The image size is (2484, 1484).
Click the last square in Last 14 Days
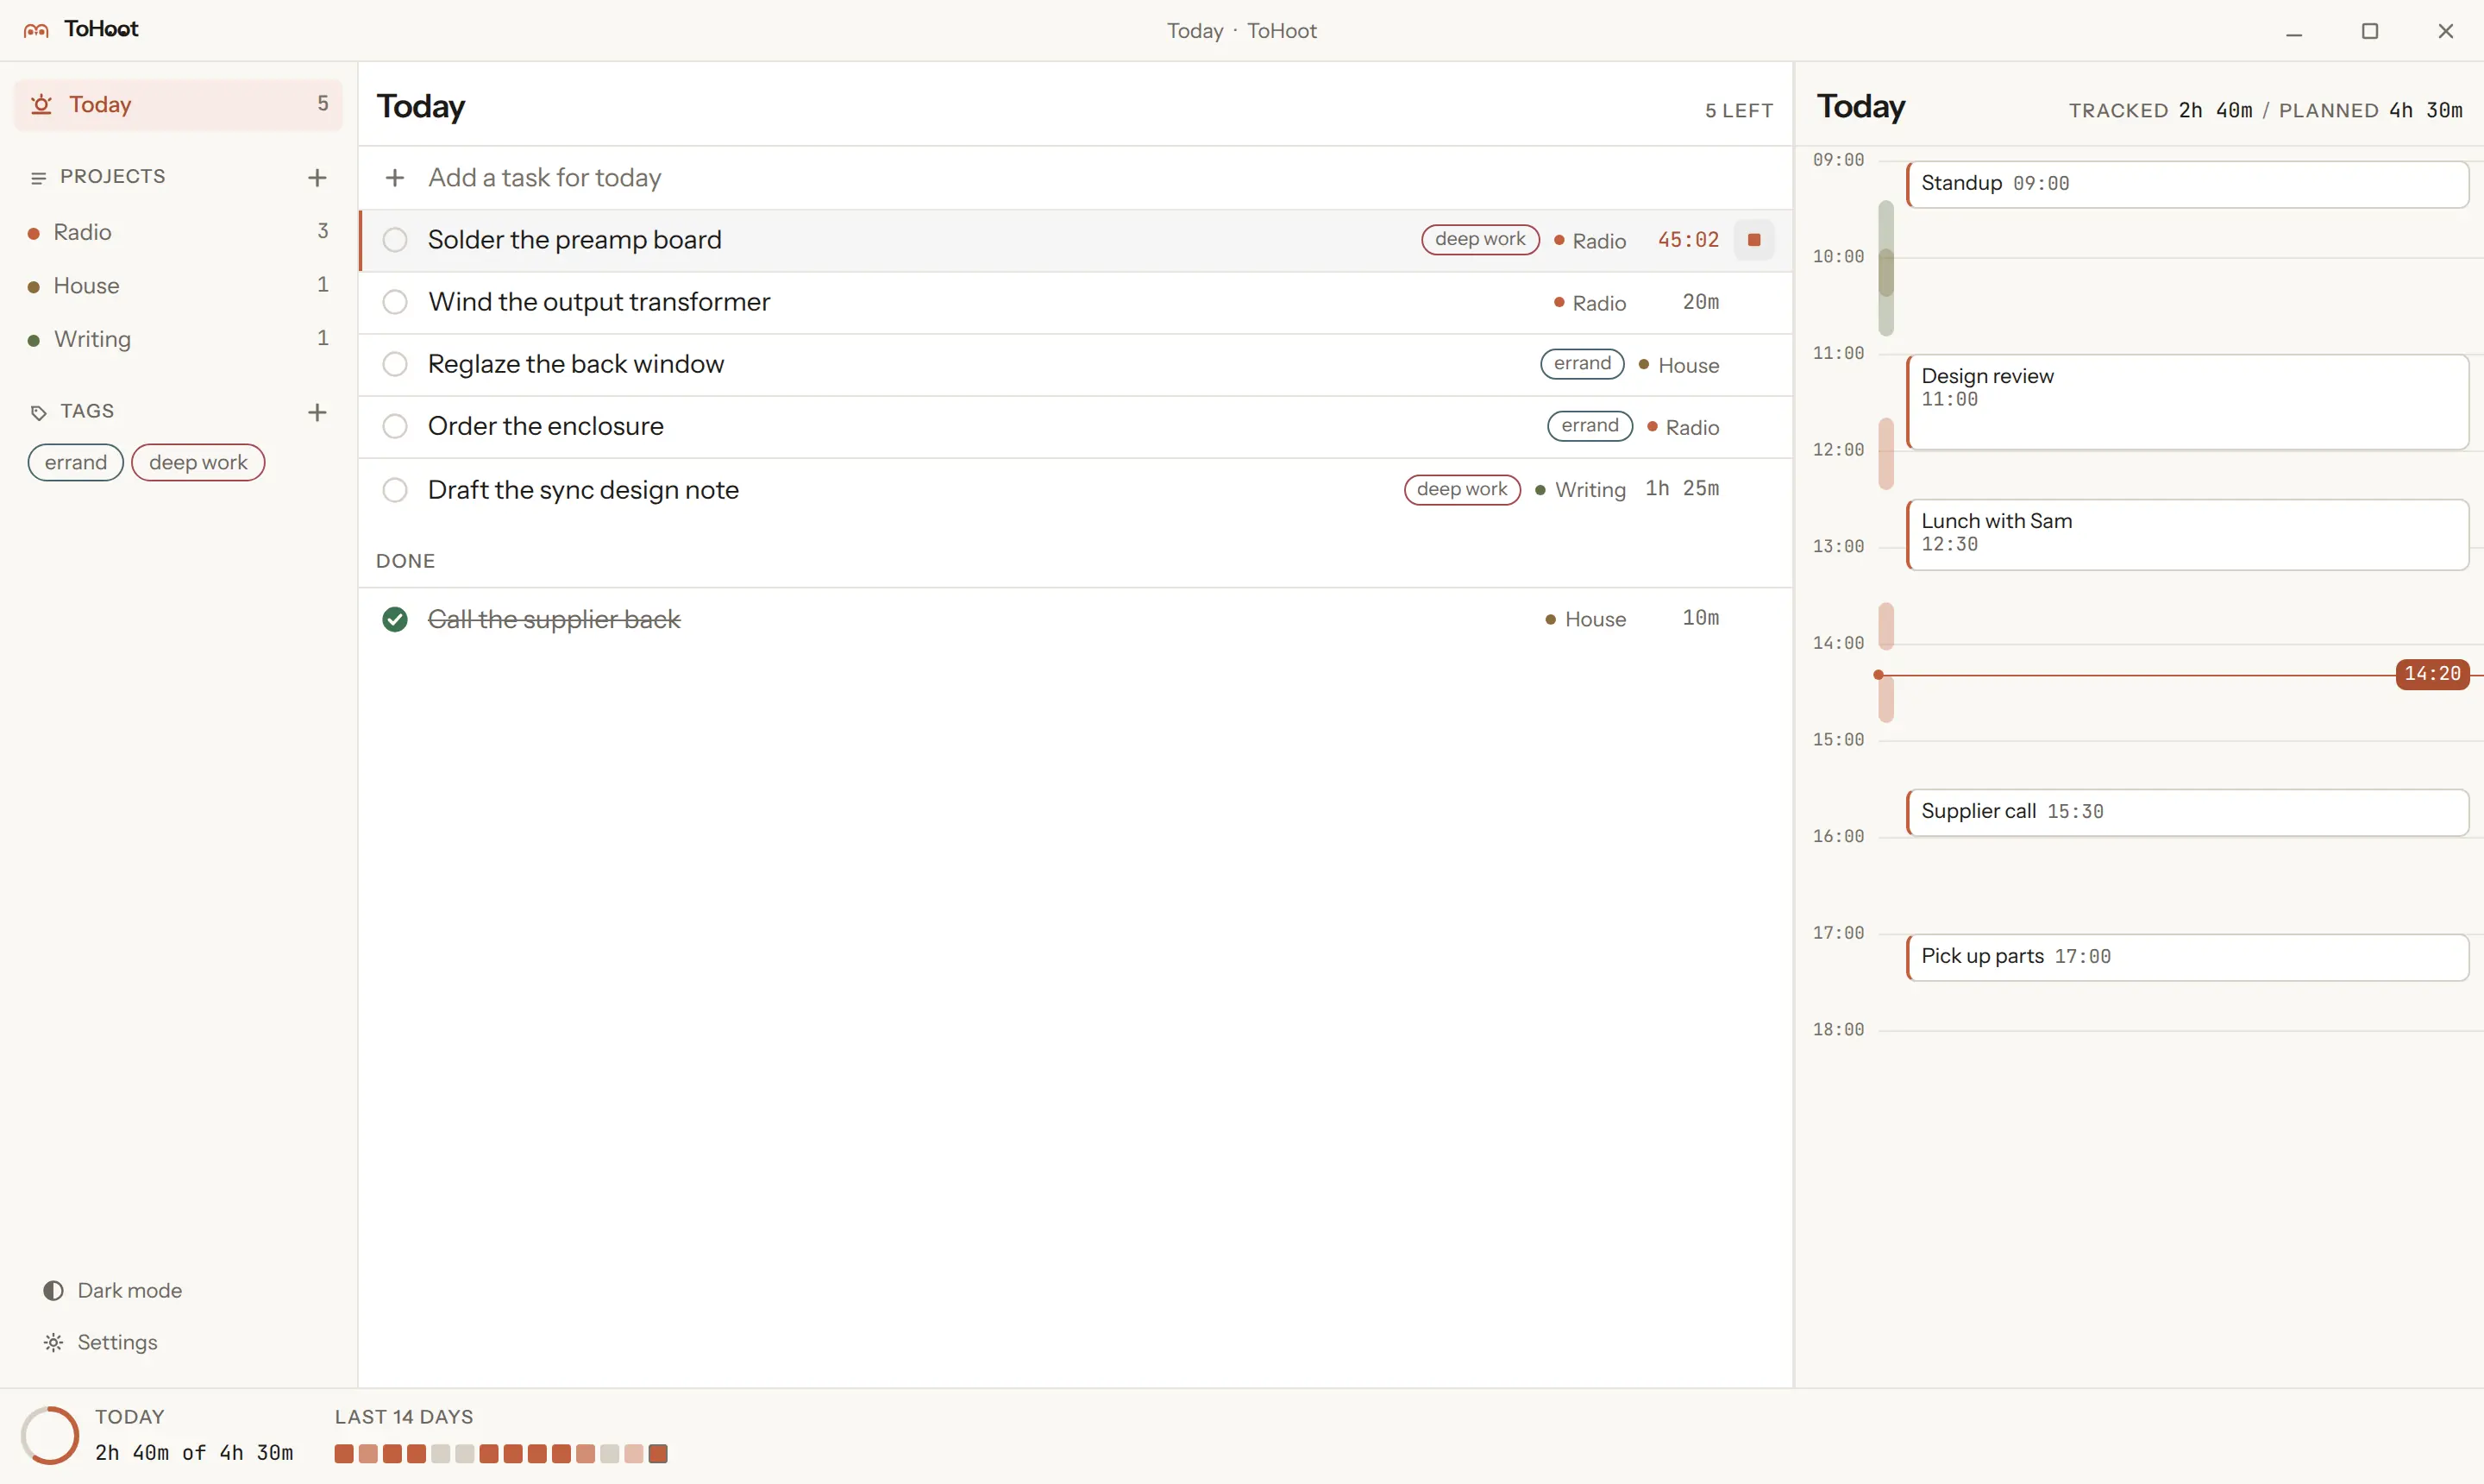coord(658,1454)
